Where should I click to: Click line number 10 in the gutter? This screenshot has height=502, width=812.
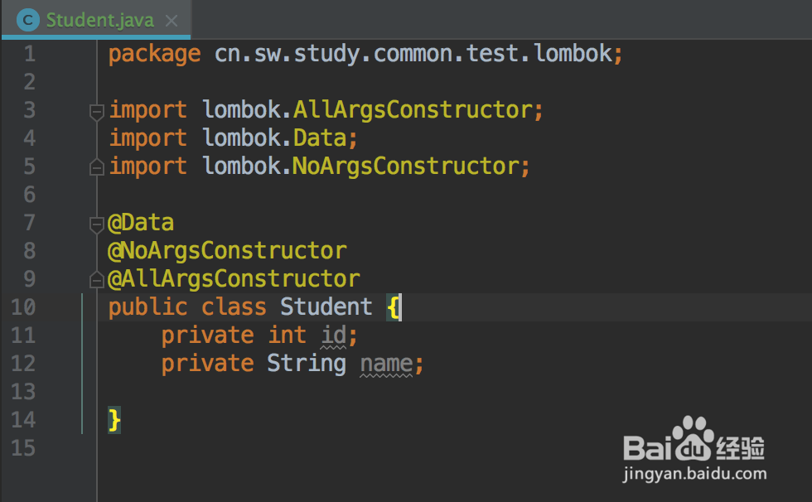point(23,307)
